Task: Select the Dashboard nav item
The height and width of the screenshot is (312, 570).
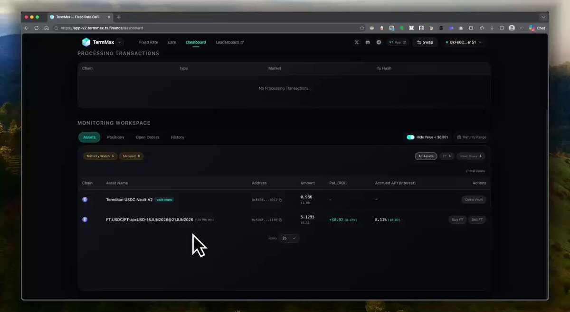Action: (x=196, y=42)
